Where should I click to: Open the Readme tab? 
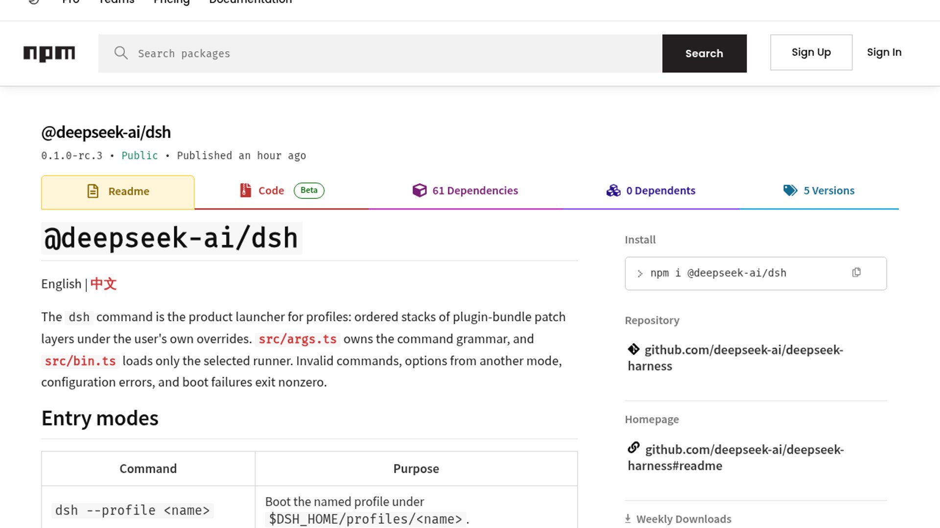(117, 192)
